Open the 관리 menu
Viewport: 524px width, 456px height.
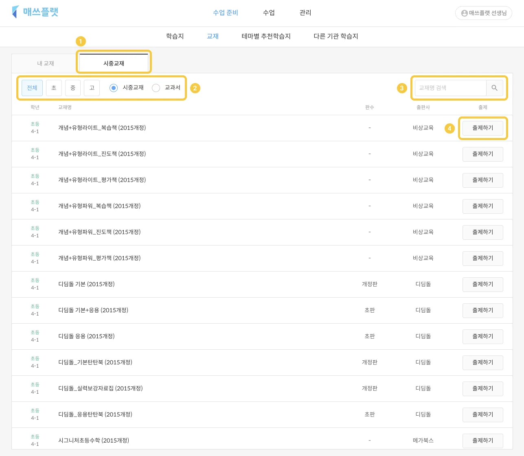point(305,13)
